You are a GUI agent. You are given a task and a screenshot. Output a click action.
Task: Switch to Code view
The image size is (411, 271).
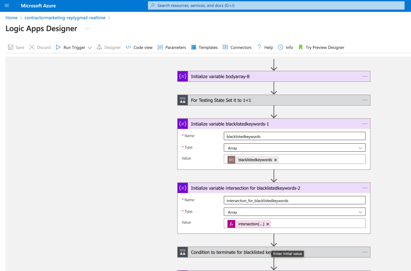(139, 47)
